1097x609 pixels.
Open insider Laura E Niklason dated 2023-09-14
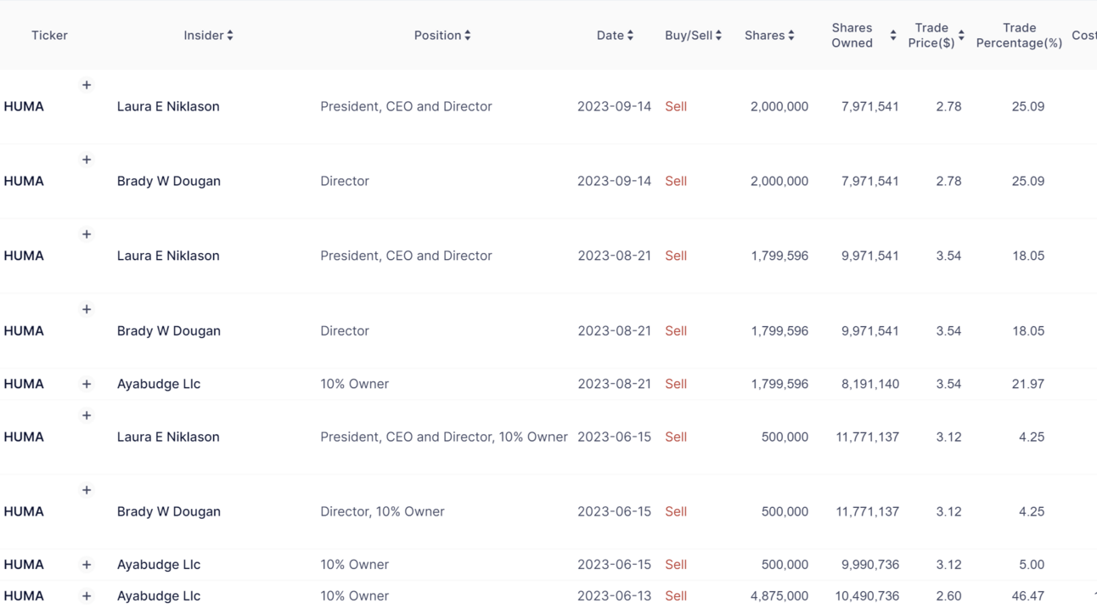[x=168, y=106]
